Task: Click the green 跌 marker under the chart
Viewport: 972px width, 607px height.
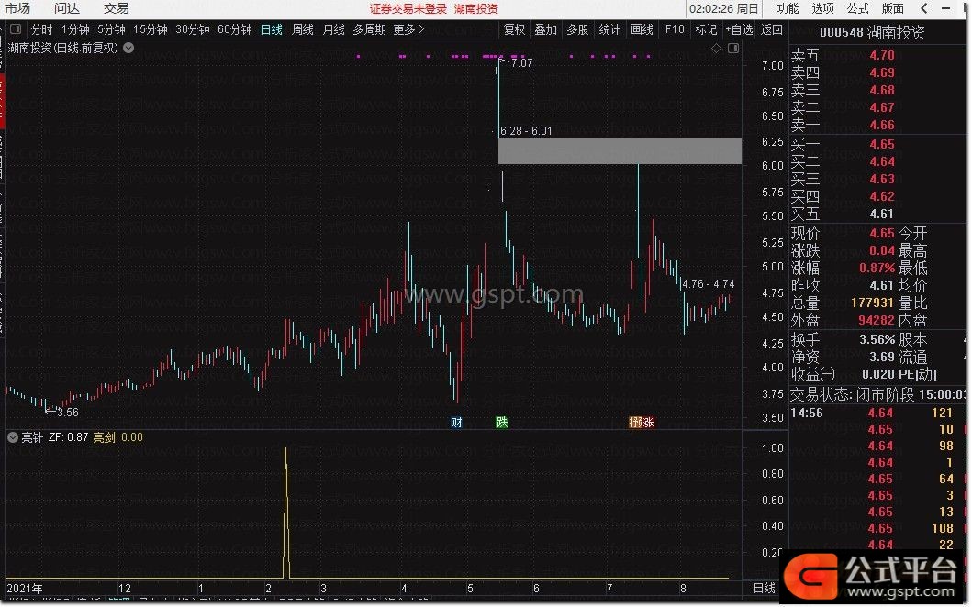Action: [502, 423]
